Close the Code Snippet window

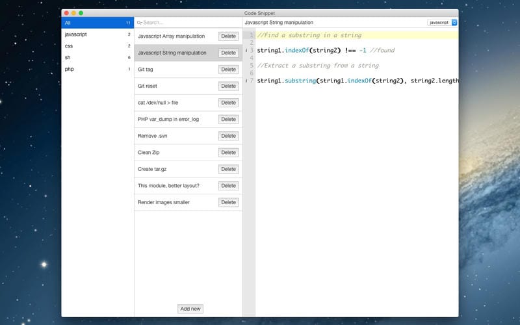tap(66, 13)
